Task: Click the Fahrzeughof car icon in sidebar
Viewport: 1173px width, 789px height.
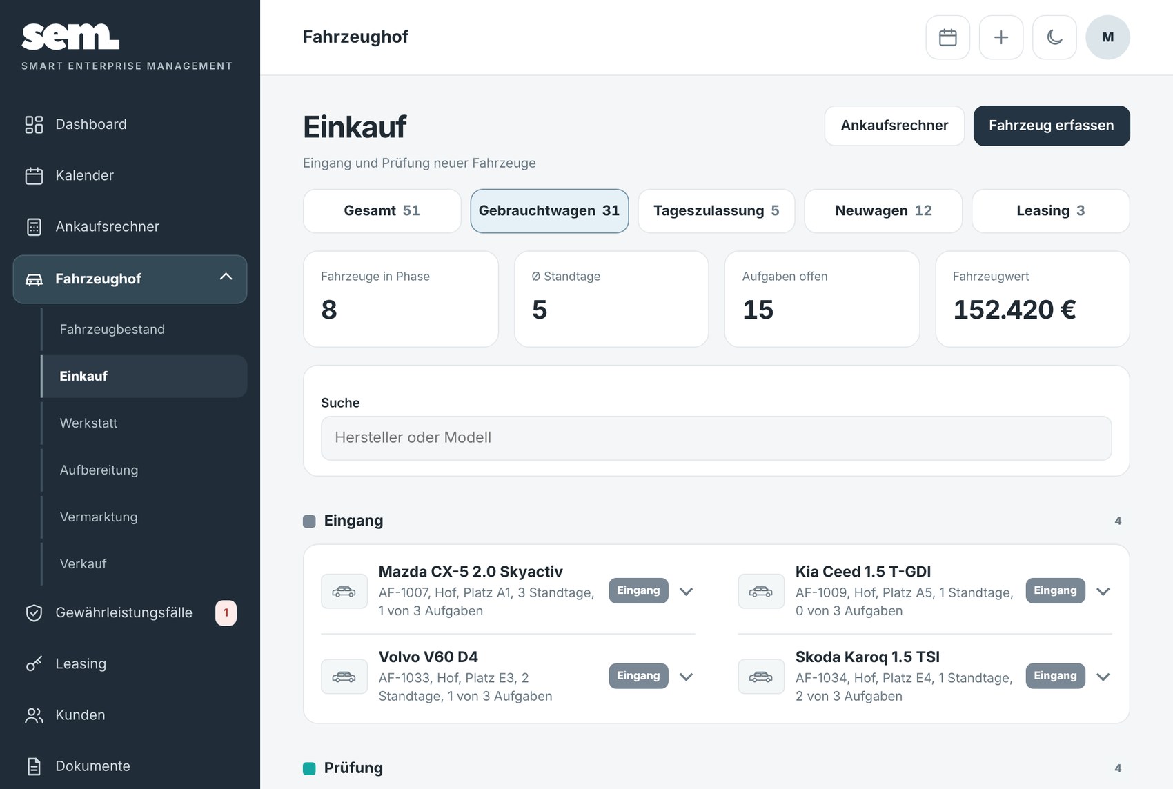Action: [x=34, y=279]
